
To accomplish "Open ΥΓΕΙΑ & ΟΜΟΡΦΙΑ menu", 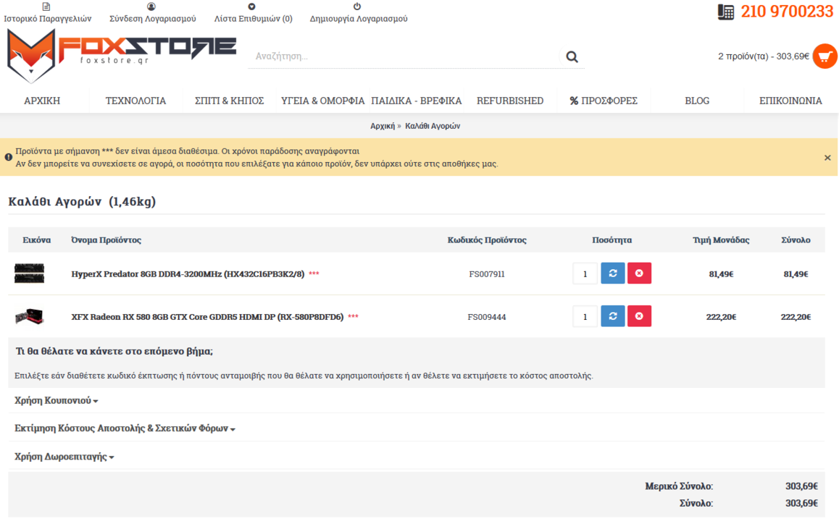I will point(322,101).
